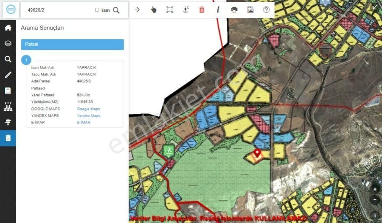
Task: Open the layers sidebar icon
Action: pos(8,44)
